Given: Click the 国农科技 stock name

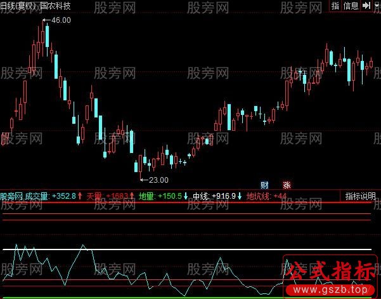Looking at the screenshot, I should tap(55, 6).
